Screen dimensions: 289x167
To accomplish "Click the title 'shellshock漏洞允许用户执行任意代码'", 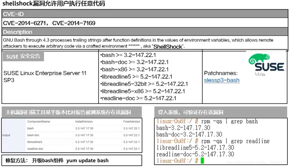I will click(x=54, y=3).
